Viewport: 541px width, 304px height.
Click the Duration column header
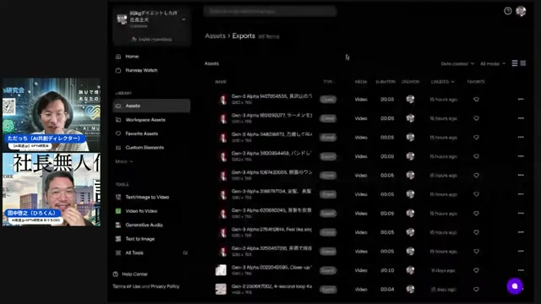tap(385, 82)
